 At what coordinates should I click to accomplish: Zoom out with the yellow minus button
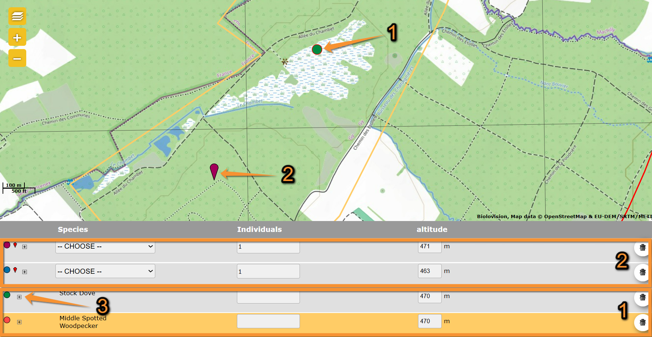[17, 58]
